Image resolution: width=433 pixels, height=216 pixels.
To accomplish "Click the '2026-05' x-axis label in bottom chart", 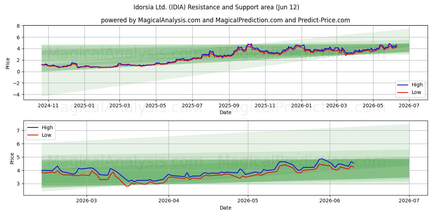I will pyautogui.click(x=248, y=201).
